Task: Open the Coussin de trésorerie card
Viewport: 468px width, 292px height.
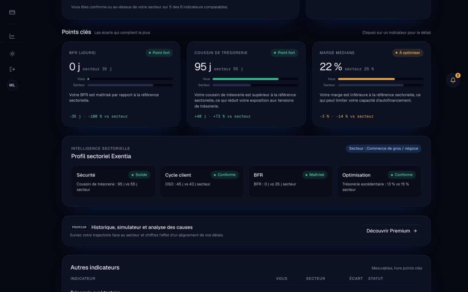Action: [x=246, y=84]
